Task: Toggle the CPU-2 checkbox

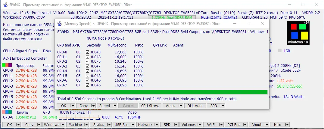Action: click(x=87, y=61)
